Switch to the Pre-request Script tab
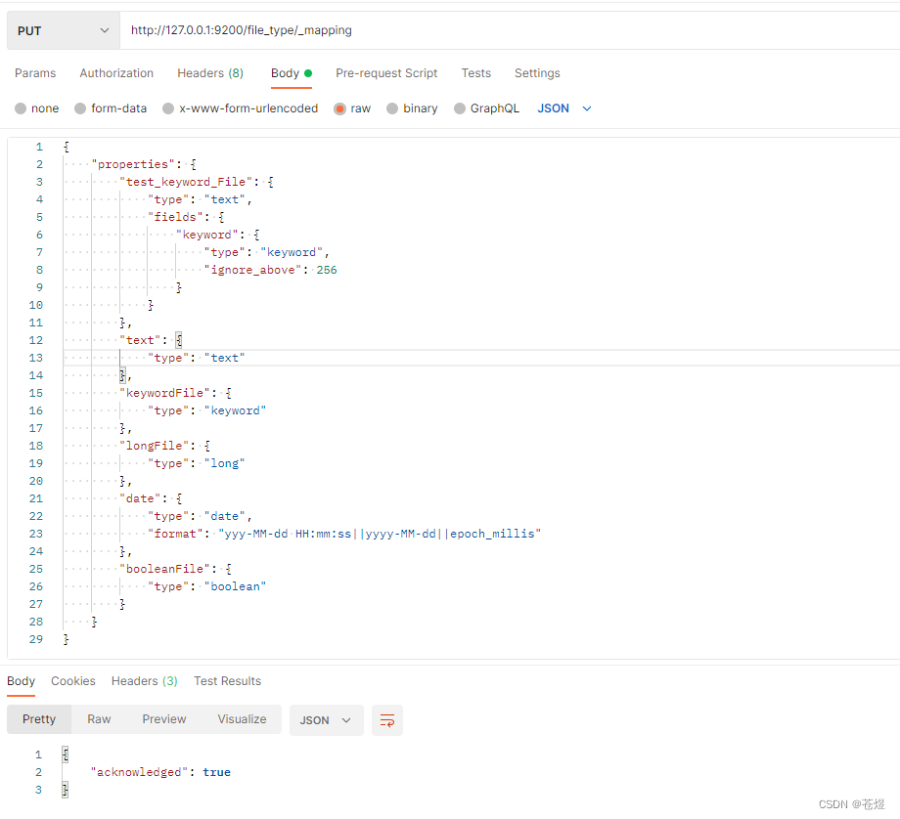900x819 pixels. click(386, 73)
